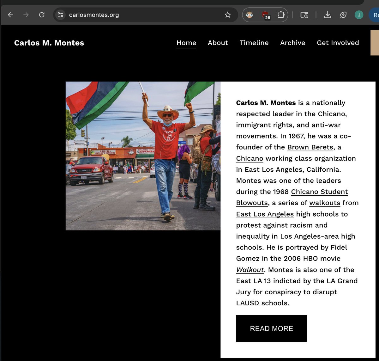Open the browser downloads icon

(x=328, y=15)
